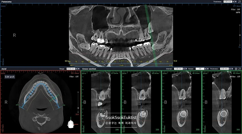The height and width of the screenshot is (134, 242).
Task: Click the Interval 1.00 mm field
Action: 178,69
